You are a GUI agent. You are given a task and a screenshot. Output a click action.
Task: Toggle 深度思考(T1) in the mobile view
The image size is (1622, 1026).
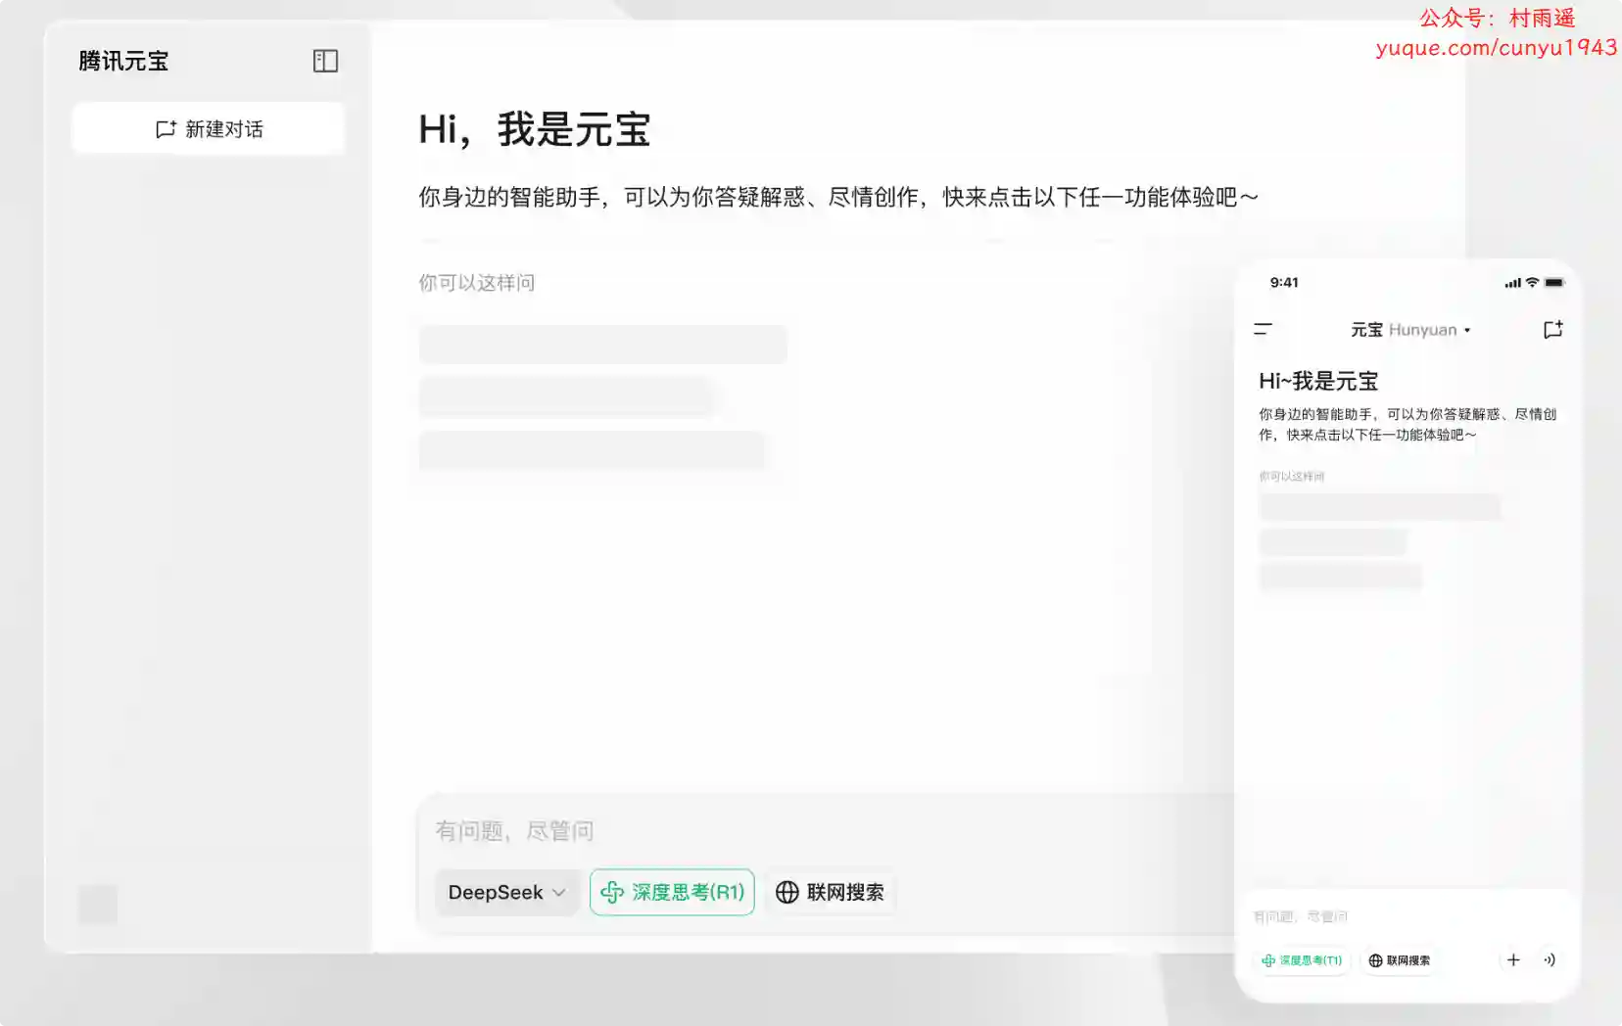1302,960
